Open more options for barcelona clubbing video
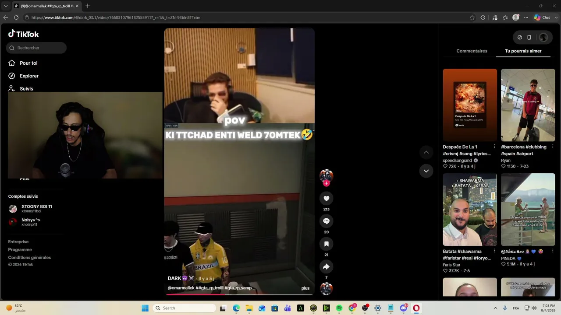This screenshot has width=561, height=315. 553,147
